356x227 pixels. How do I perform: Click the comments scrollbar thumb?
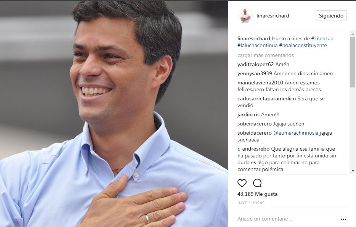353,62
